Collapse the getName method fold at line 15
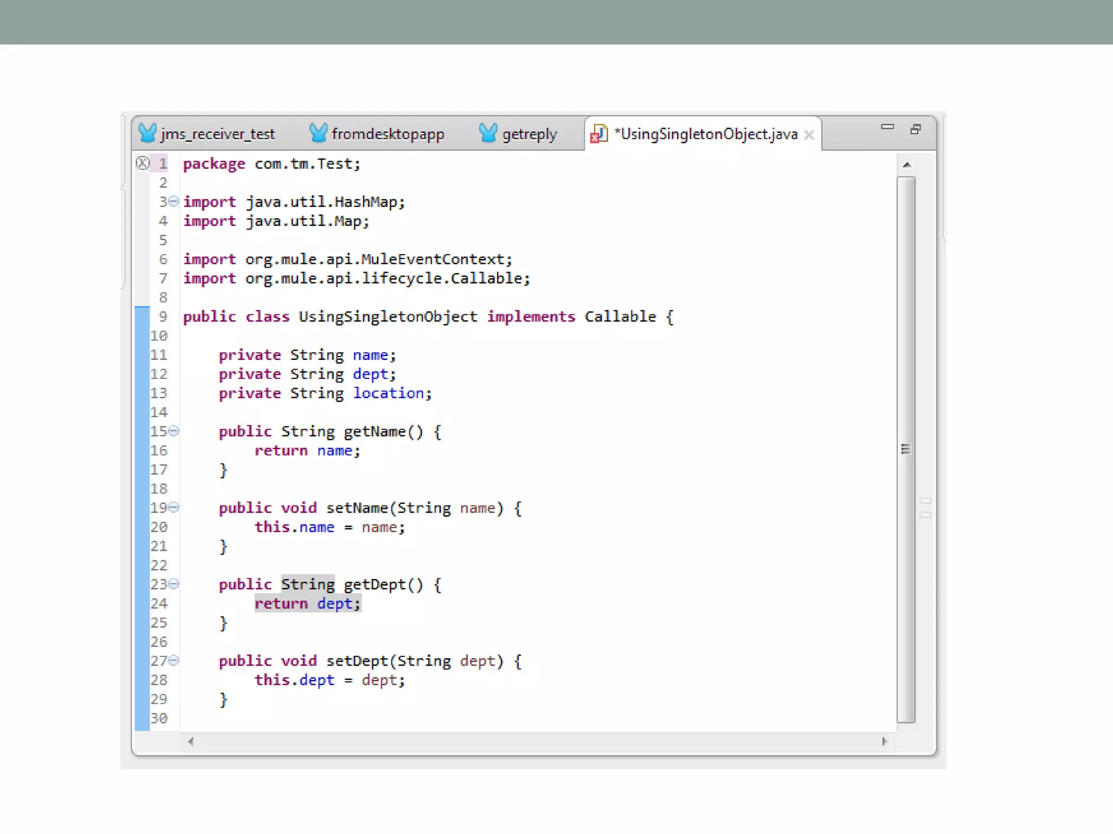The image size is (1113, 834). click(x=173, y=431)
